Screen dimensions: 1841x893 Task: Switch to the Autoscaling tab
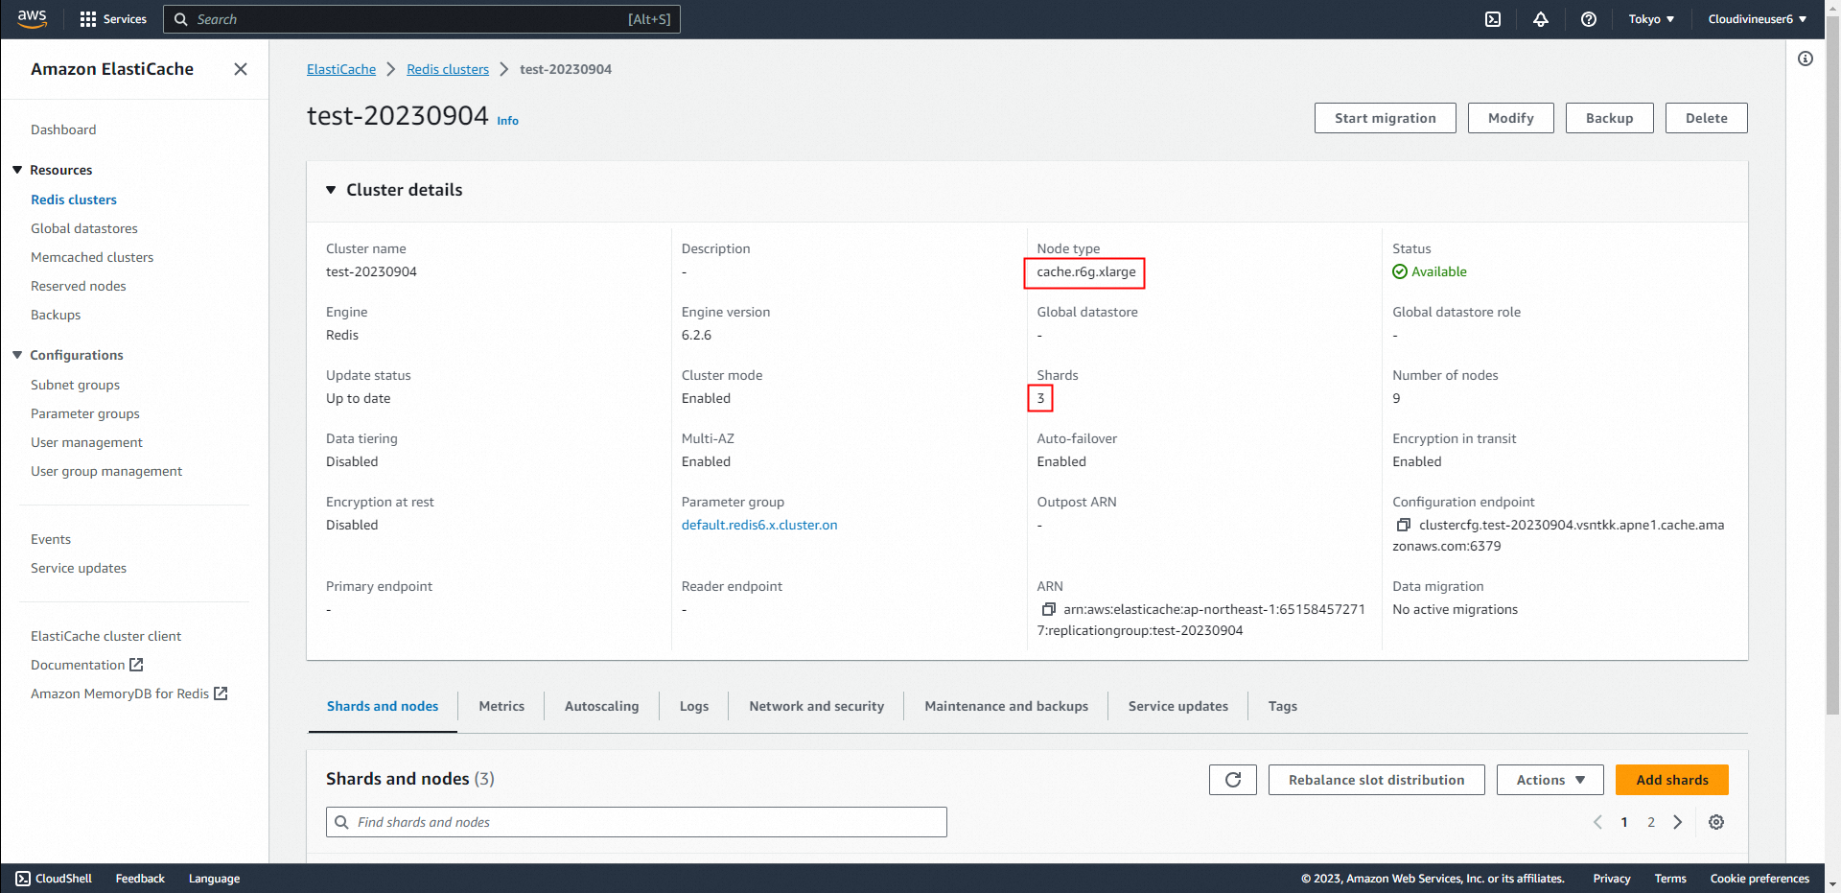(601, 706)
